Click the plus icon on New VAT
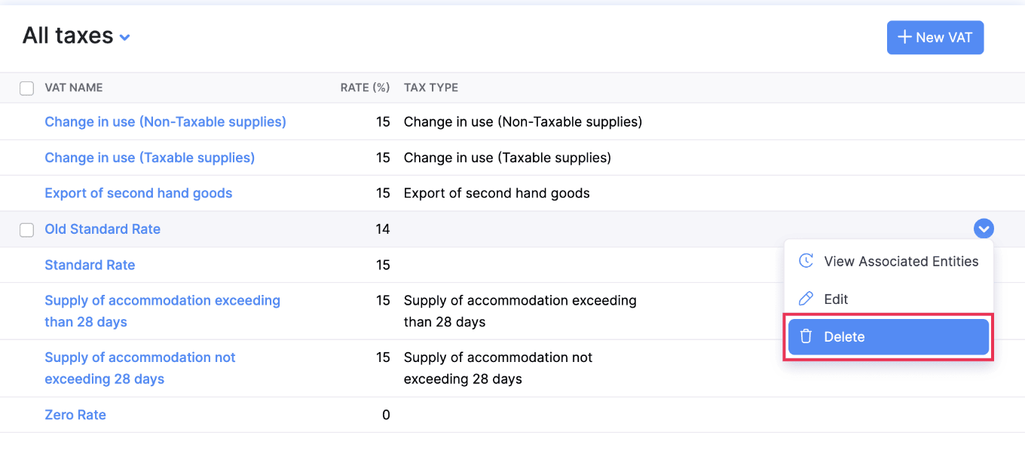Screen dimensions: 1025x454 904,37
